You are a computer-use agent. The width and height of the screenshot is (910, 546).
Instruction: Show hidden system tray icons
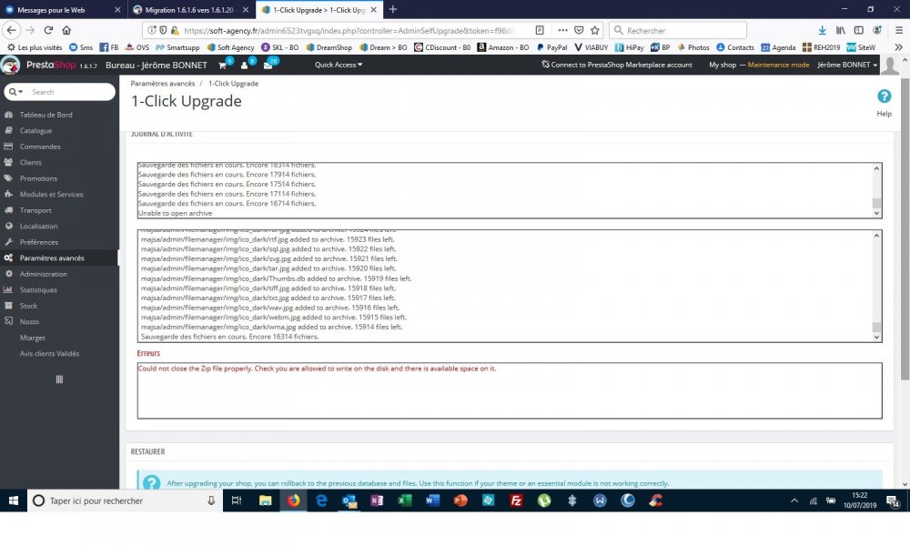794,500
